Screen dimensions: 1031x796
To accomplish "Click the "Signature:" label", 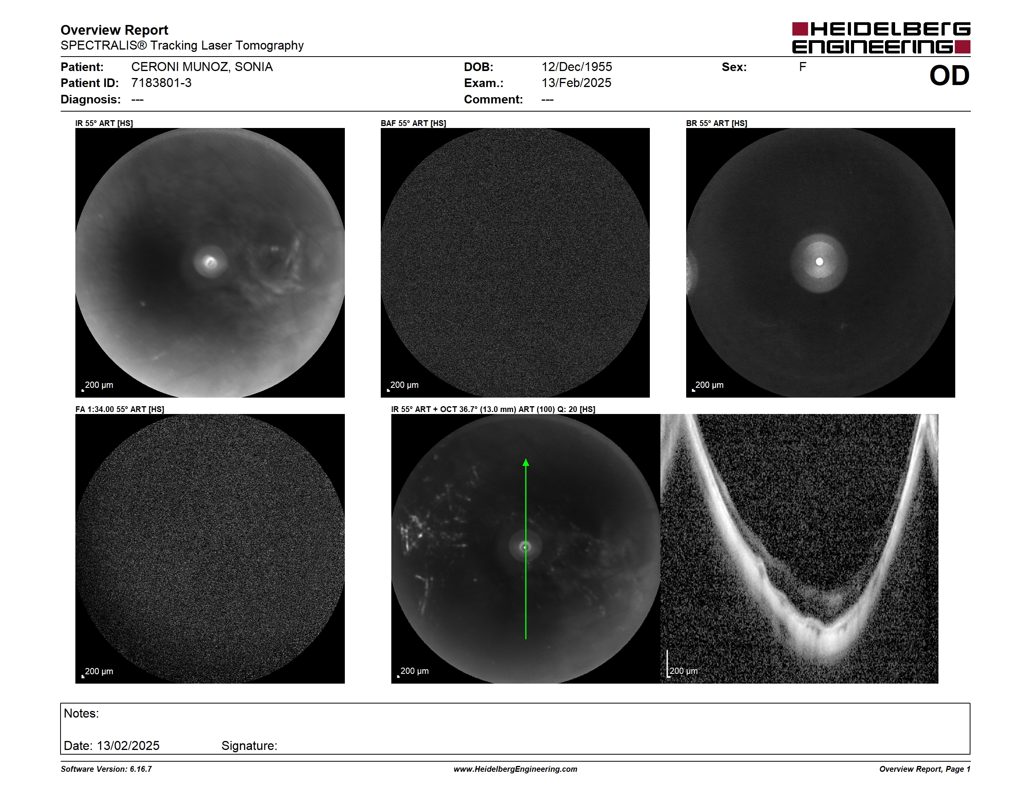I will [x=249, y=746].
